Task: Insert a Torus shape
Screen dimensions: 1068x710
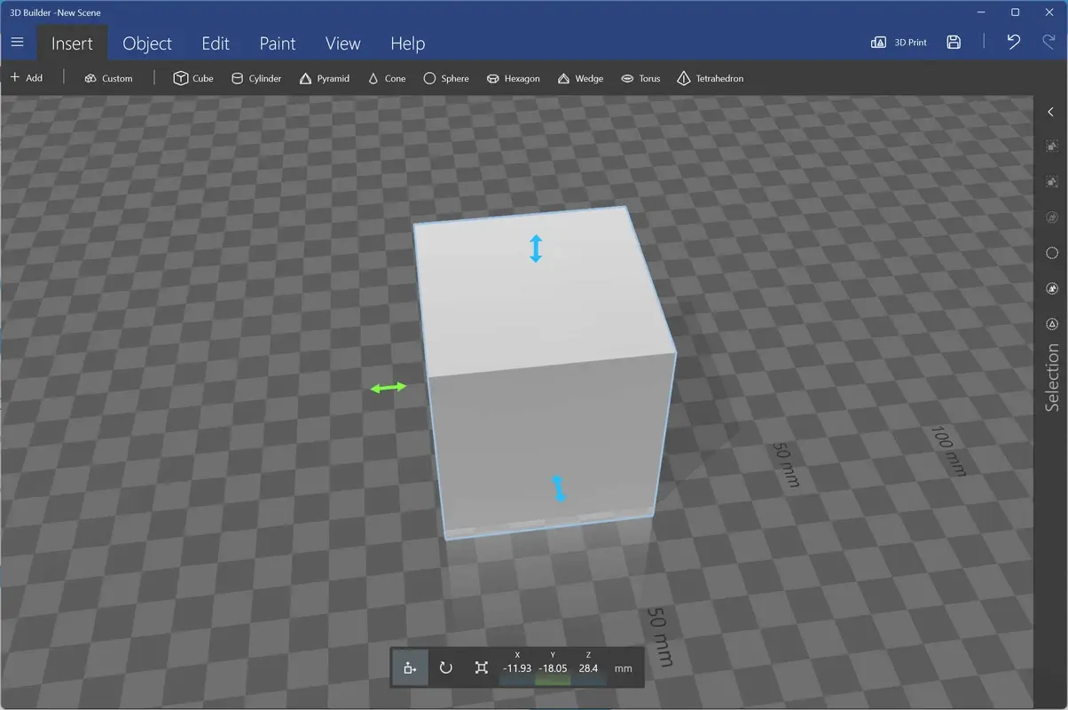Action: pyautogui.click(x=640, y=78)
